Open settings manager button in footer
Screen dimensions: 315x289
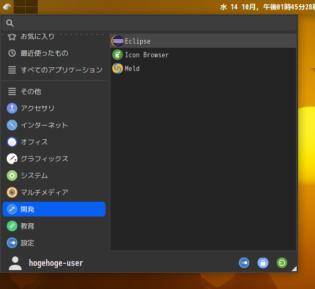point(244,263)
